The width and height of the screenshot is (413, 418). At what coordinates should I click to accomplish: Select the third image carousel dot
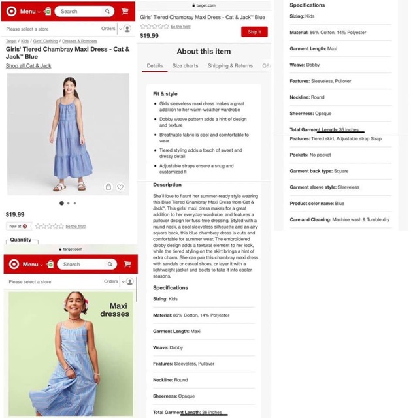74,203
